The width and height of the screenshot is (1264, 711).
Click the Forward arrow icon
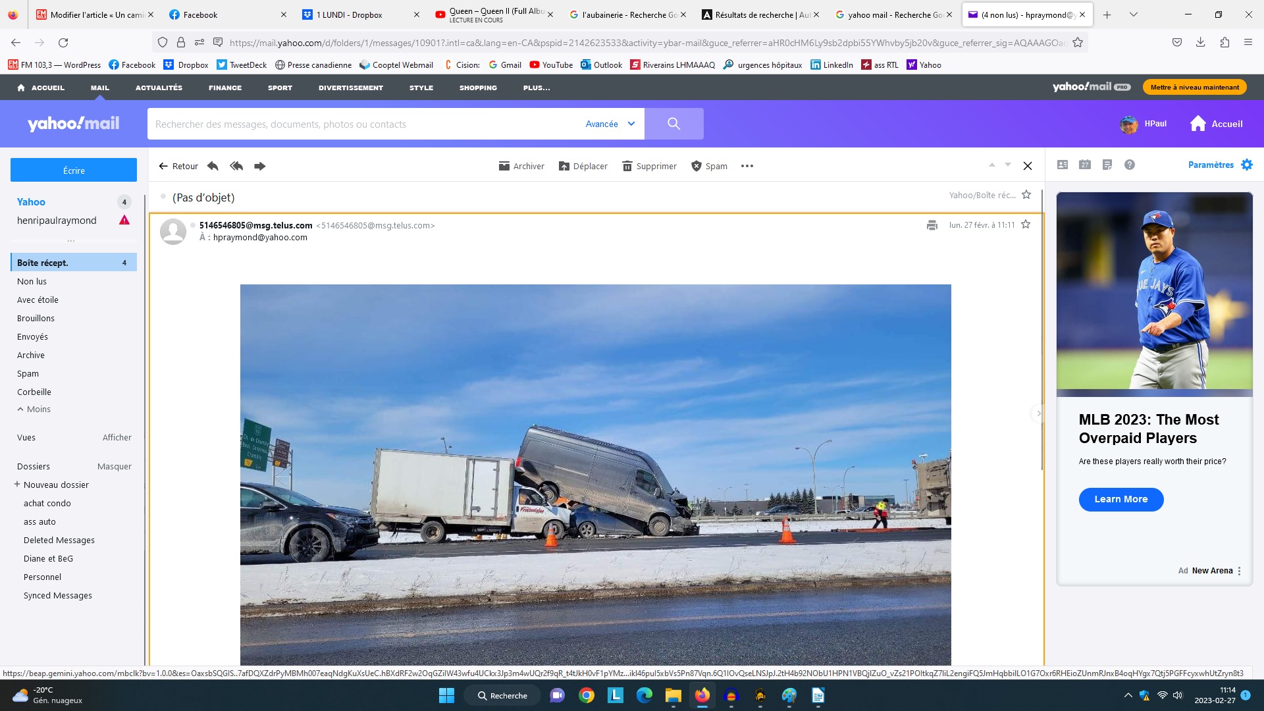click(x=260, y=166)
